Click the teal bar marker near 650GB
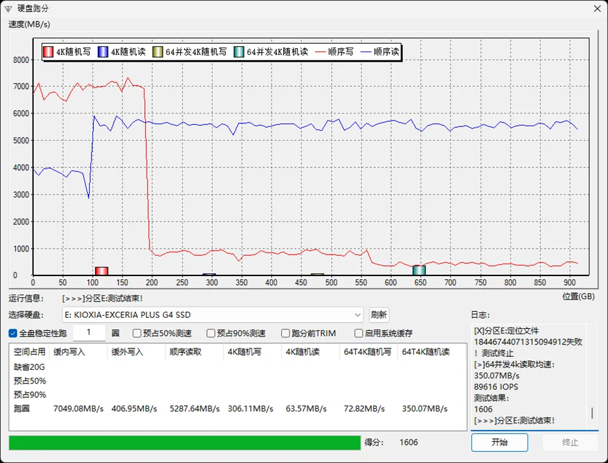Viewport: 608px width, 463px height. coord(419,270)
